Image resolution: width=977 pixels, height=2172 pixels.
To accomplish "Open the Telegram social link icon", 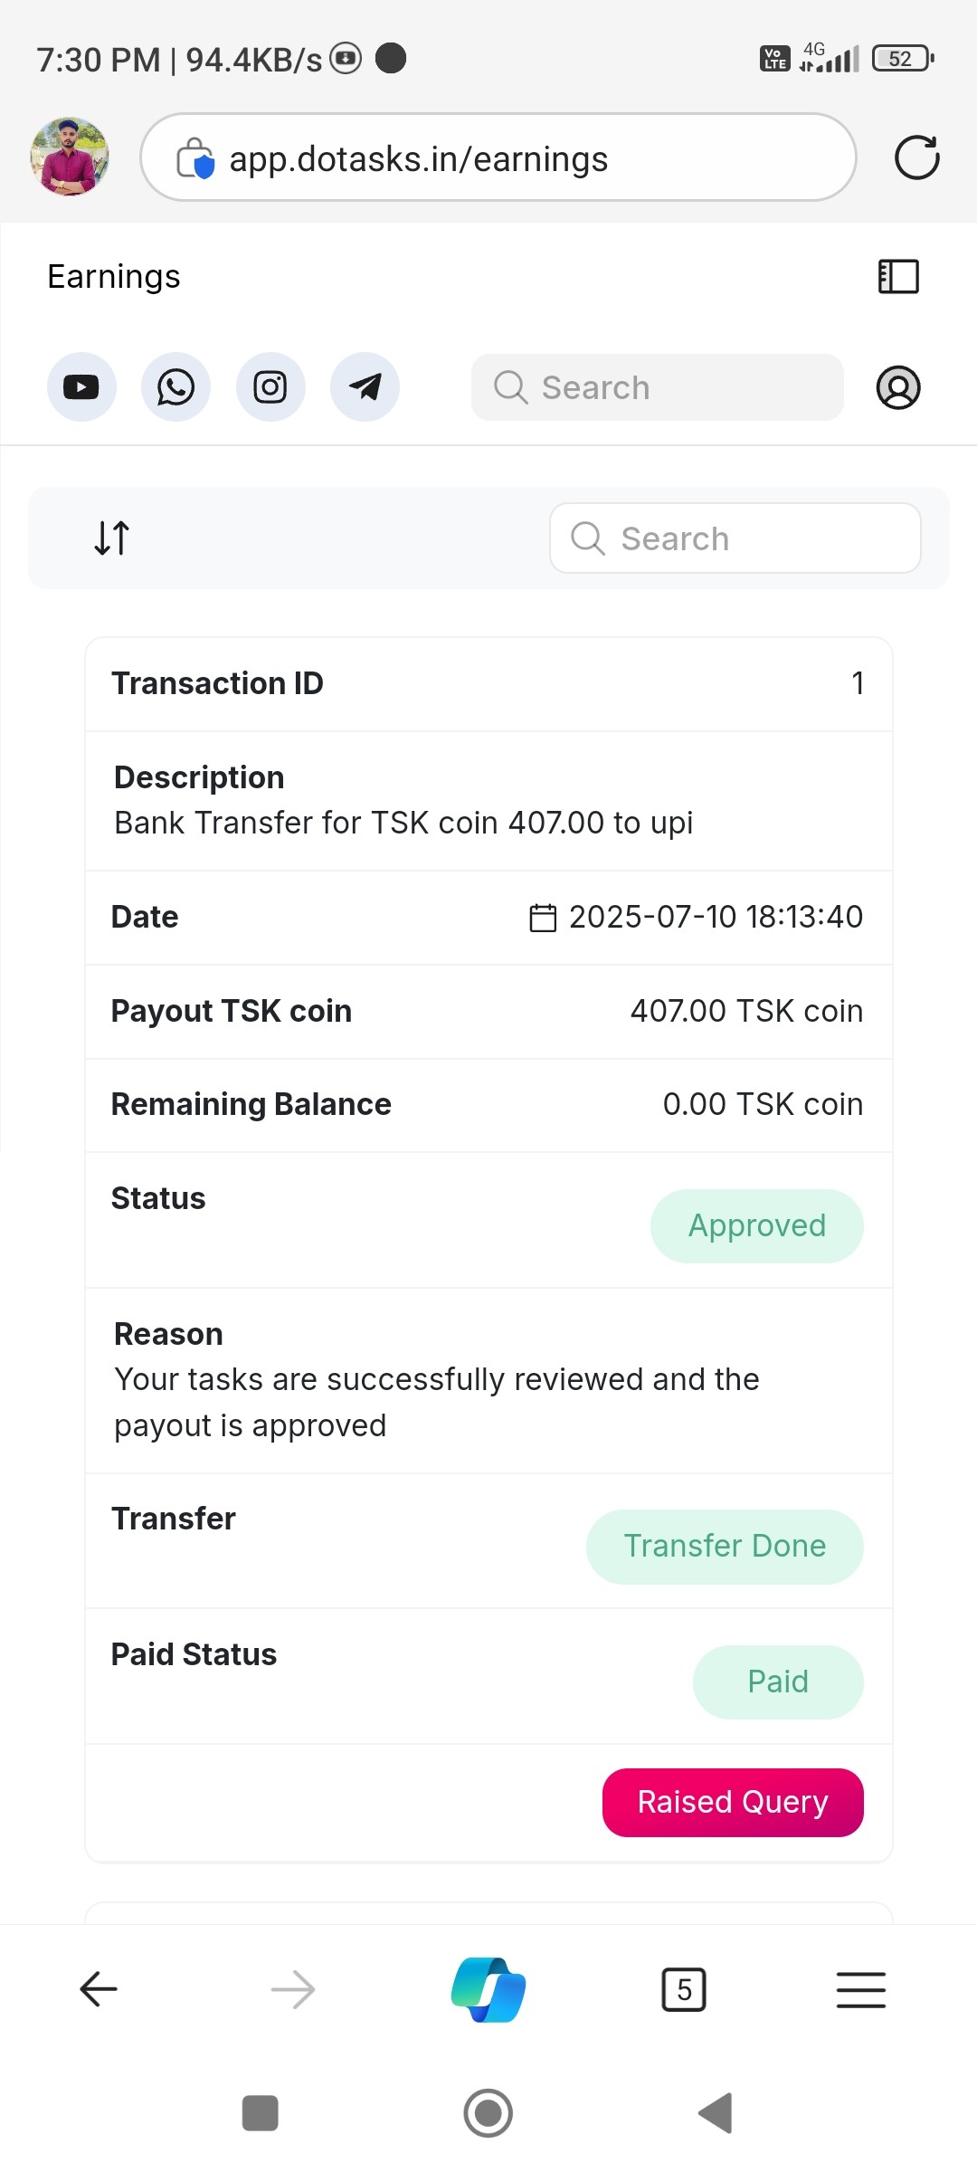I will (365, 387).
